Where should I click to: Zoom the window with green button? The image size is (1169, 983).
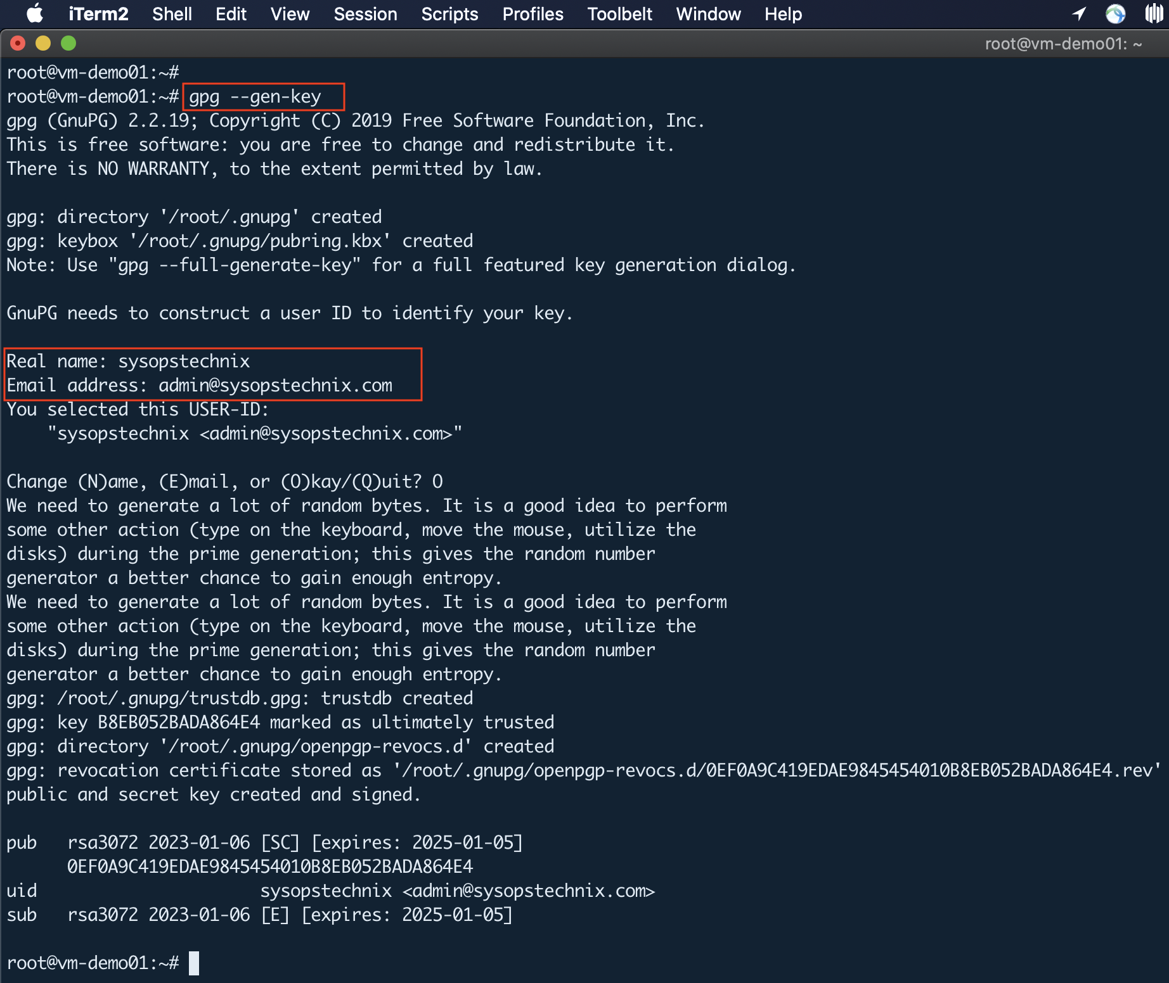pyautogui.click(x=68, y=43)
